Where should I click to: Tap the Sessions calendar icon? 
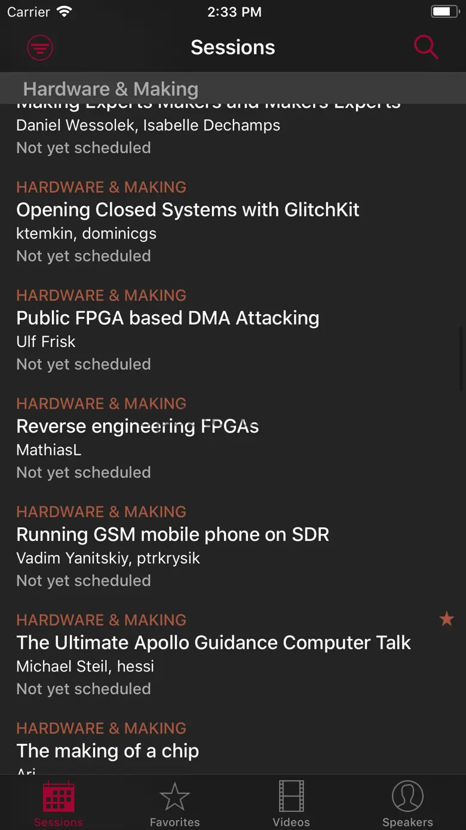click(59, 798)
